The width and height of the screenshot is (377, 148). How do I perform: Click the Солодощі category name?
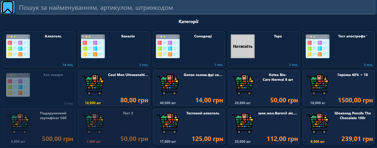[x=203, y=36]
